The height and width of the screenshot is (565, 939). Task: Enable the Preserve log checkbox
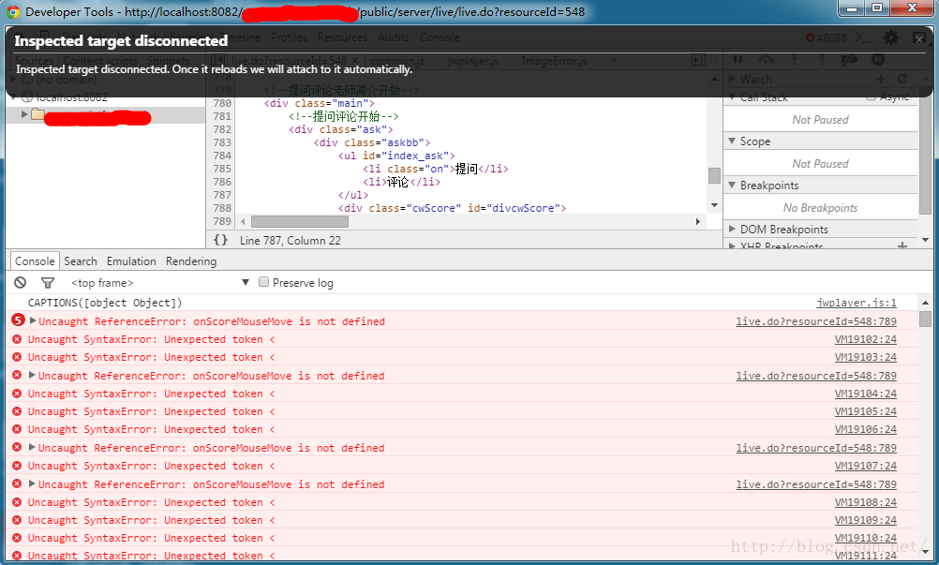264,282
